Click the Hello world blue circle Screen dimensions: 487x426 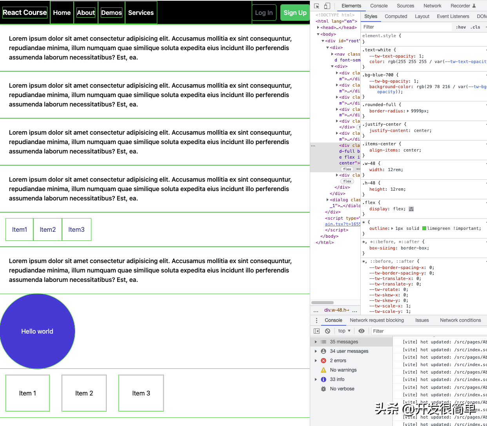[x=37, y=331]
